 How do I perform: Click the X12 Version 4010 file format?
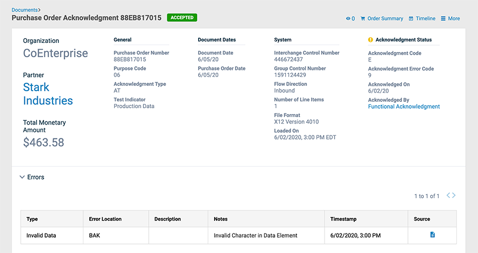point(296,122)
